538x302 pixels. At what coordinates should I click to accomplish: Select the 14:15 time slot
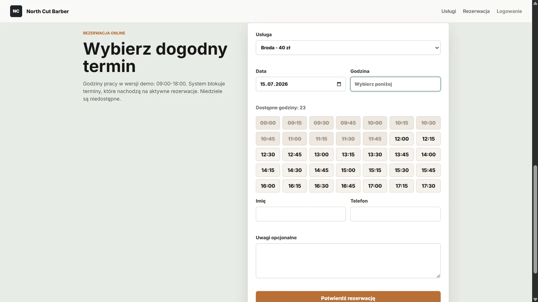268,170
